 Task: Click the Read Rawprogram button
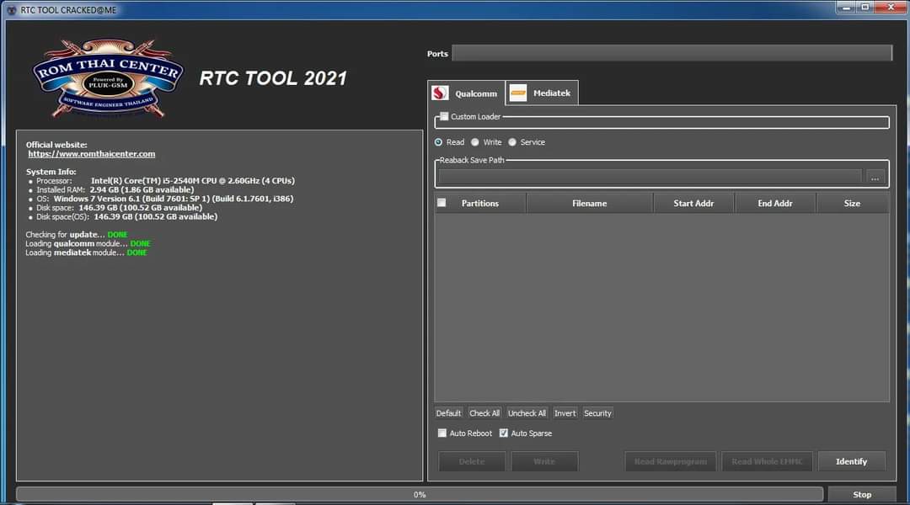coord(671,461)
